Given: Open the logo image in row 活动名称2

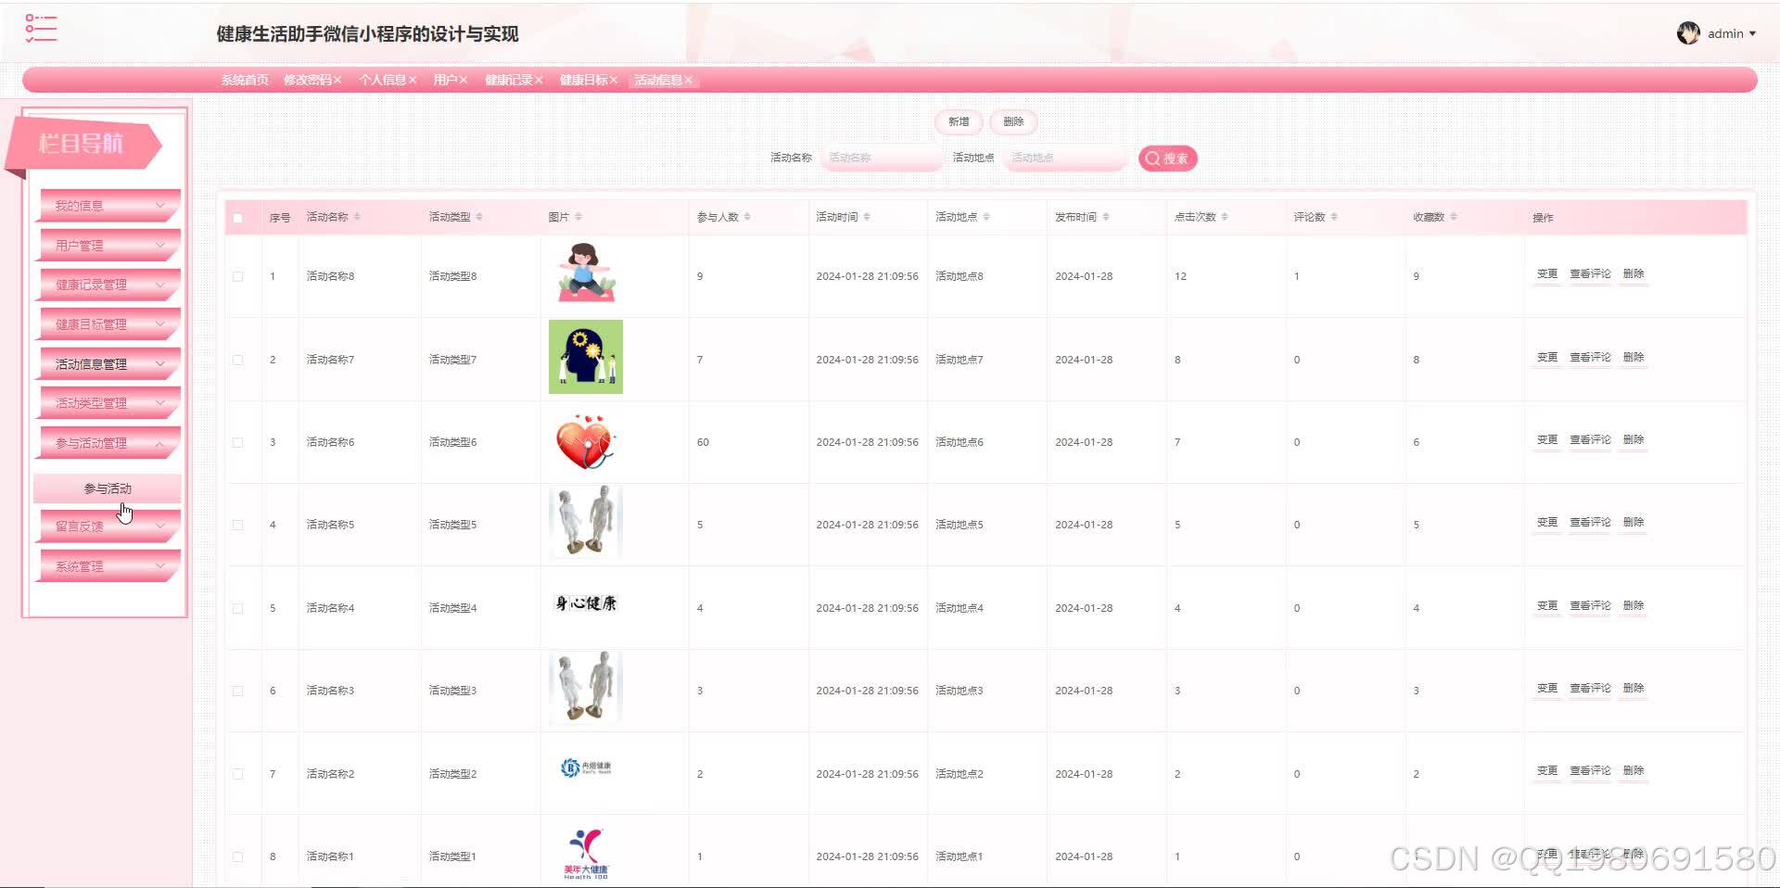Looking at the screenshot, I should 586,767.
